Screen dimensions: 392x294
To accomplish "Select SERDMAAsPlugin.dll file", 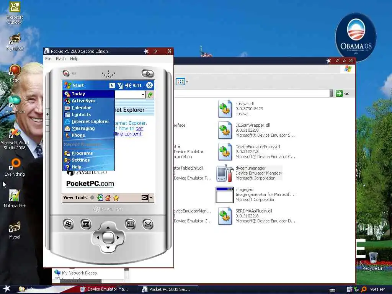I will [257, 216].
